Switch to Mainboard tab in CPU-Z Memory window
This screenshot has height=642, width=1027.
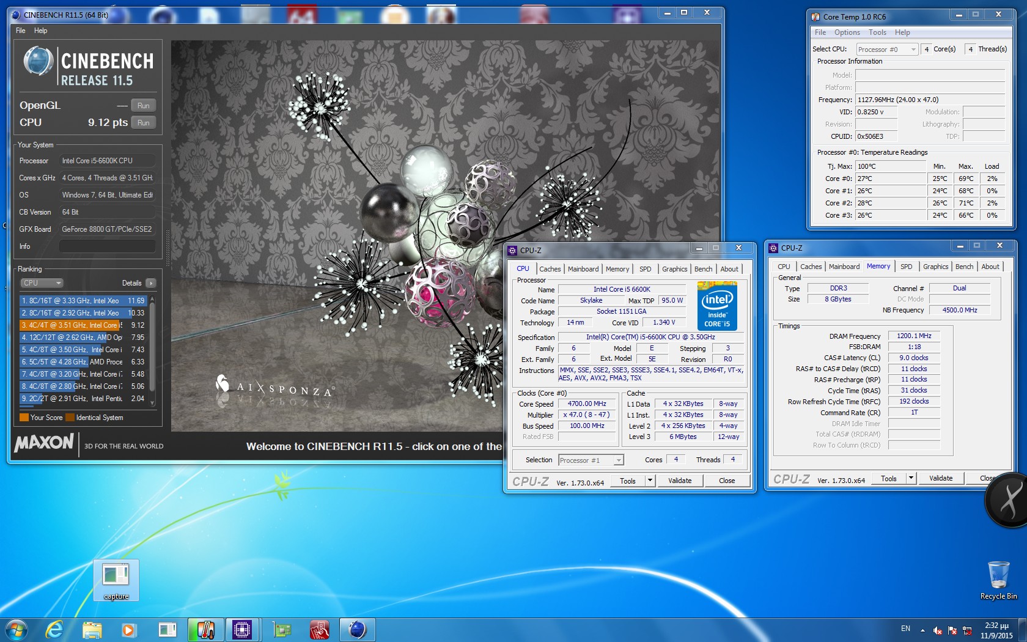844,267
